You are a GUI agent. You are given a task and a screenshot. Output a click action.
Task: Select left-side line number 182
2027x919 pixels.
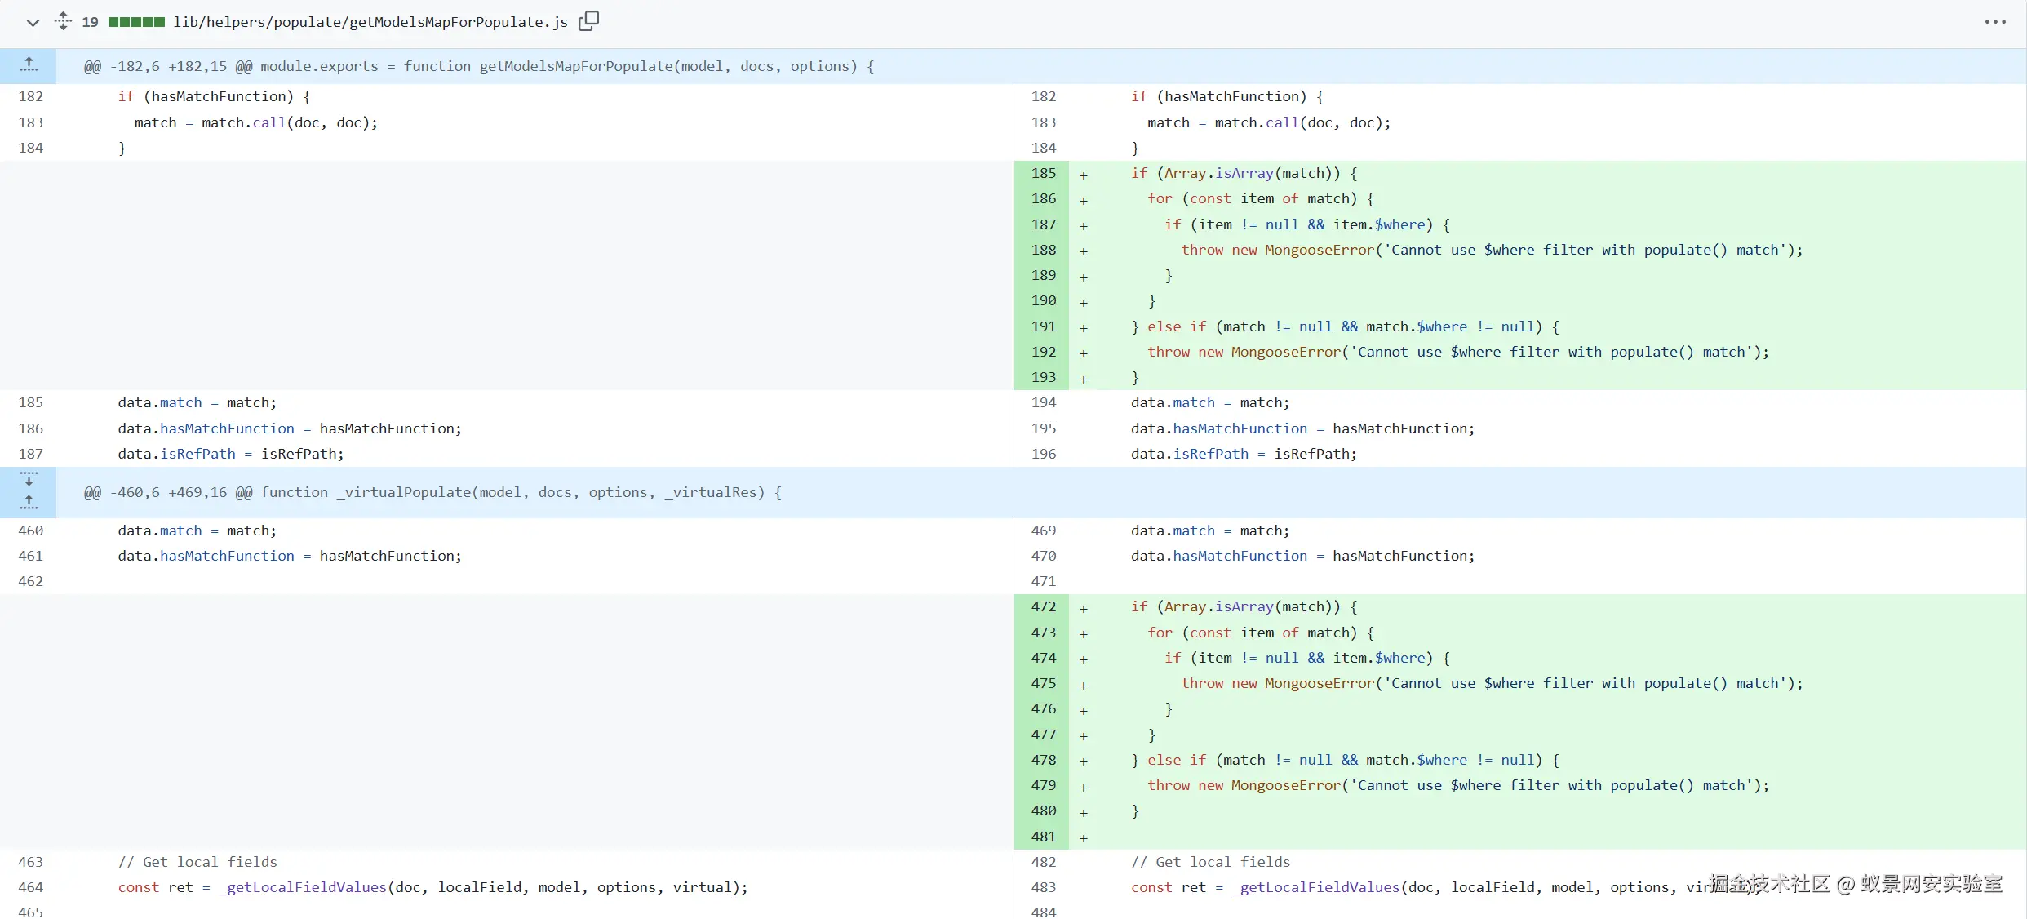pos(30,96)
